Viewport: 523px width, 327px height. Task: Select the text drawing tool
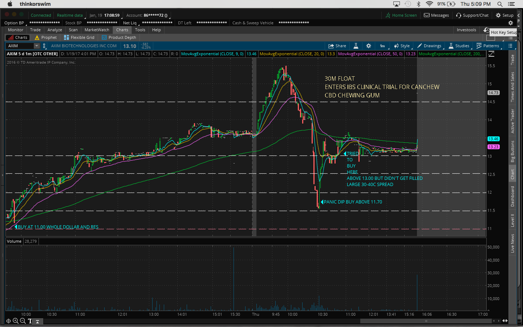pyautogui.click(x=30, y=321)
